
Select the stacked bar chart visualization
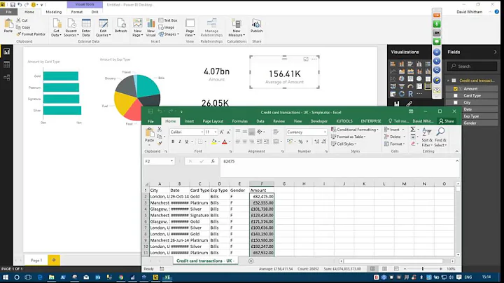click(393, 64)
